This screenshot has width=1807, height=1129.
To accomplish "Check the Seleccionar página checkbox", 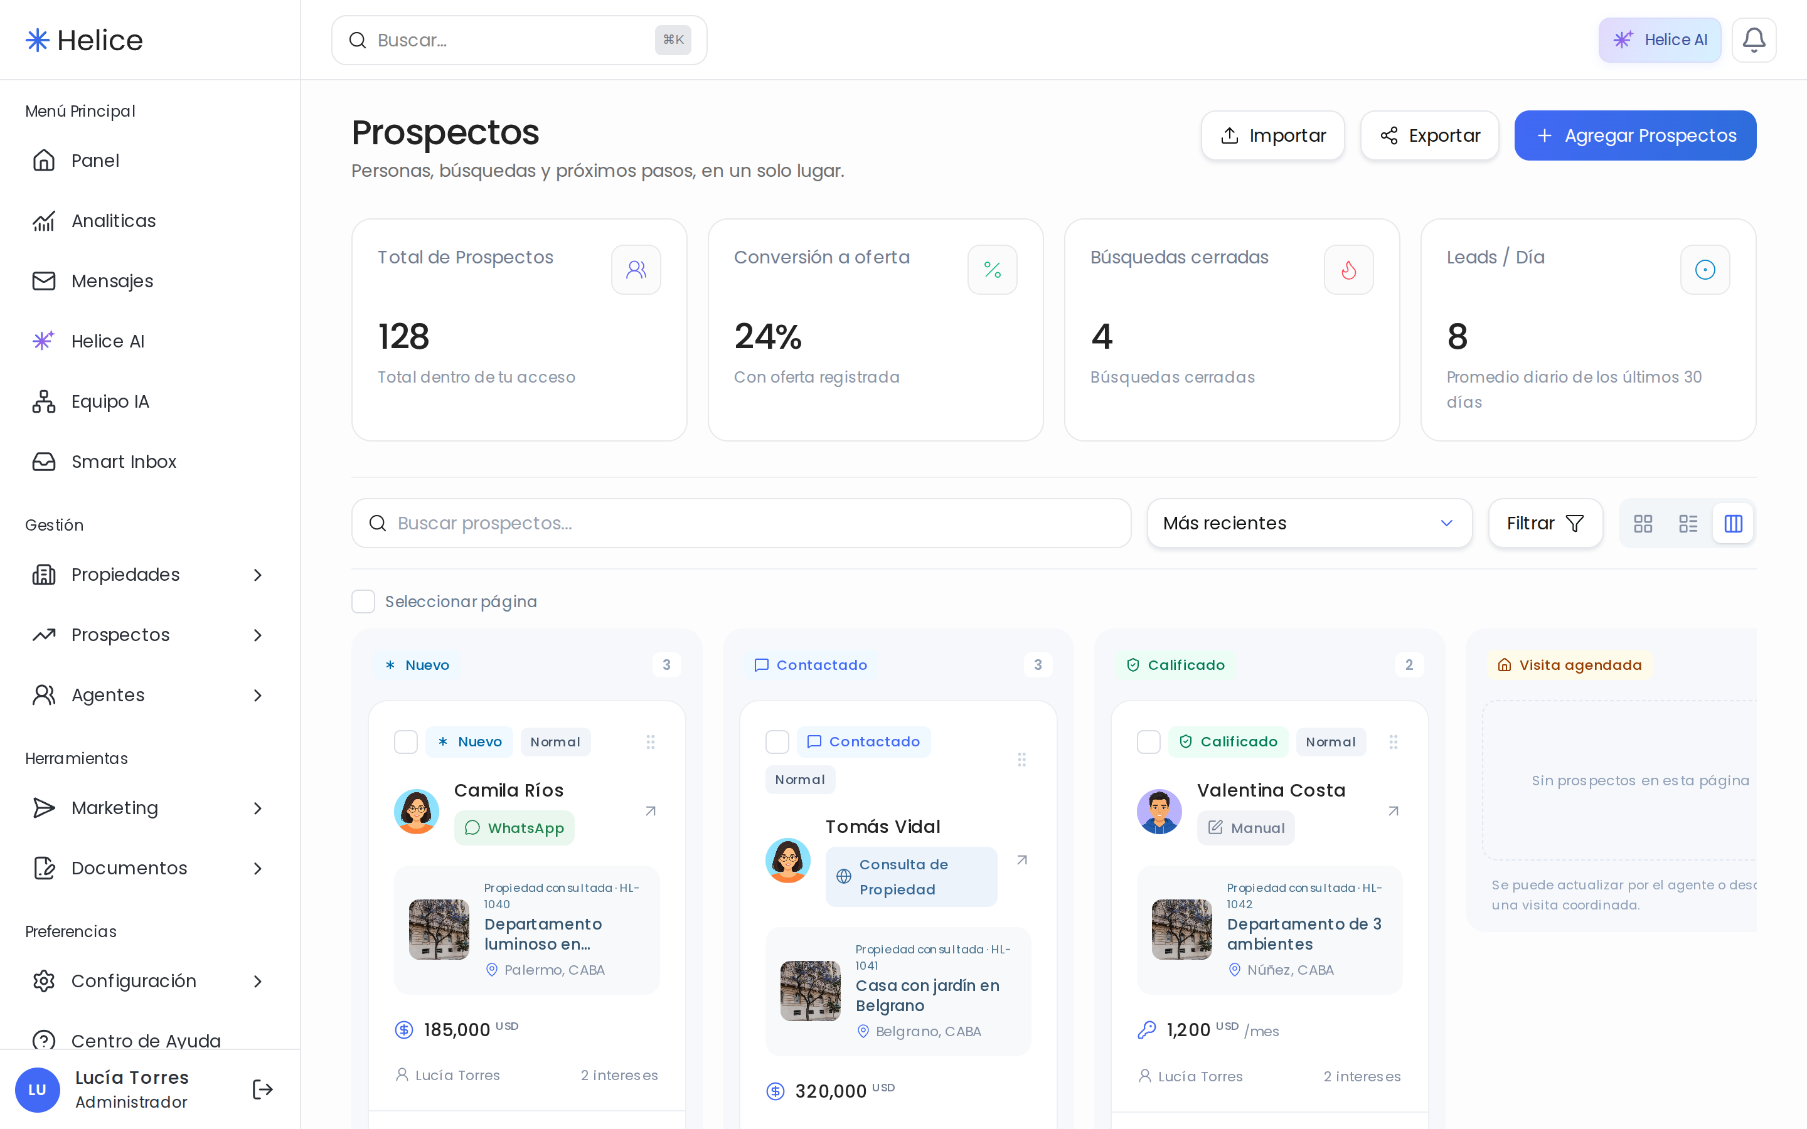I will [363, 601].
